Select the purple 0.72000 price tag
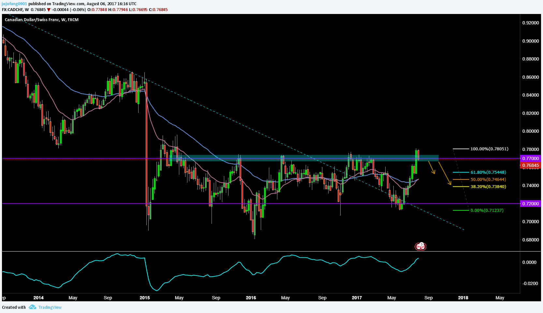 530,204
